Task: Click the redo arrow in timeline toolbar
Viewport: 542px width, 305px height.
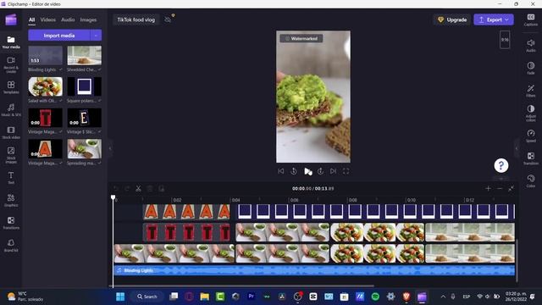Action: pos(127,188)
